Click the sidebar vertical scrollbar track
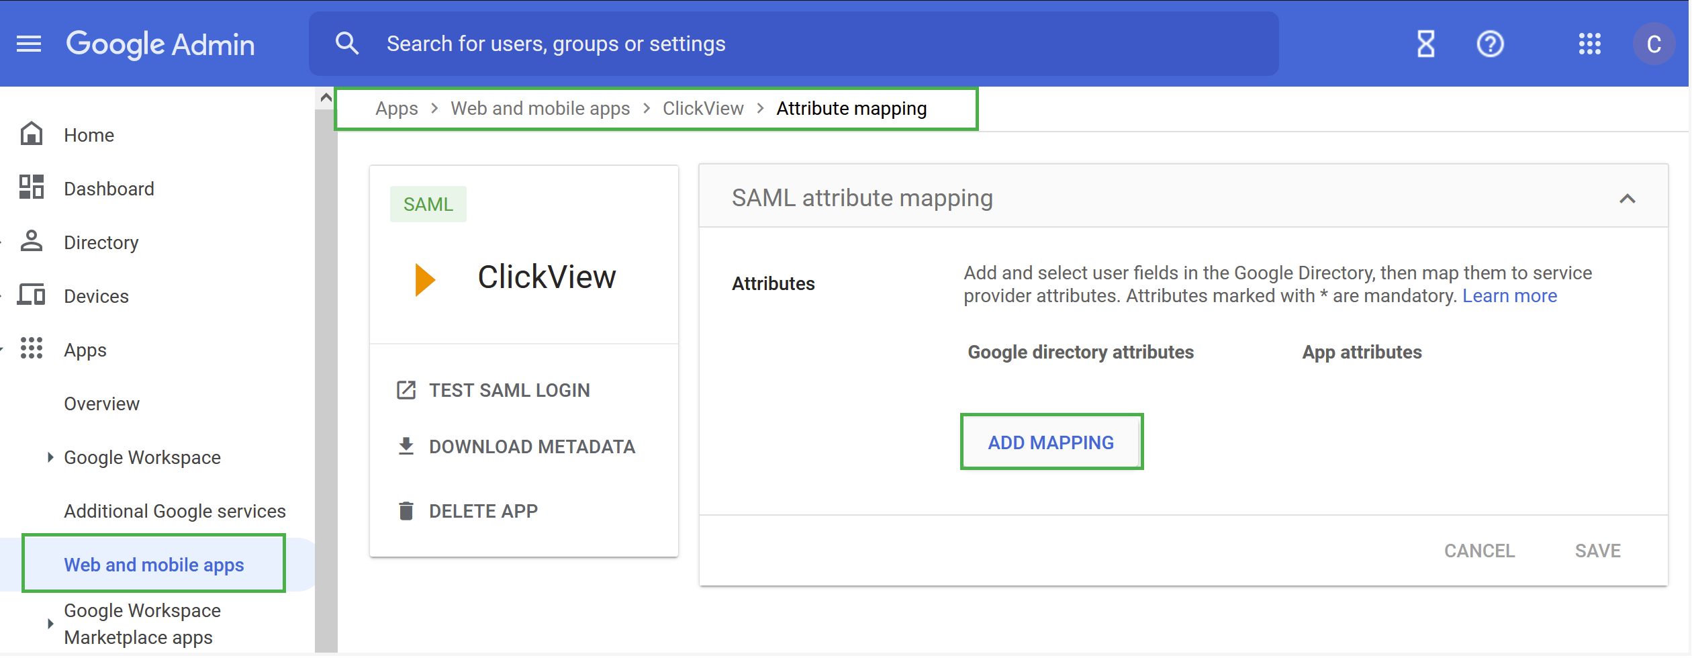The height and width of the screenshot is (658, 1692). pos(326,379)
